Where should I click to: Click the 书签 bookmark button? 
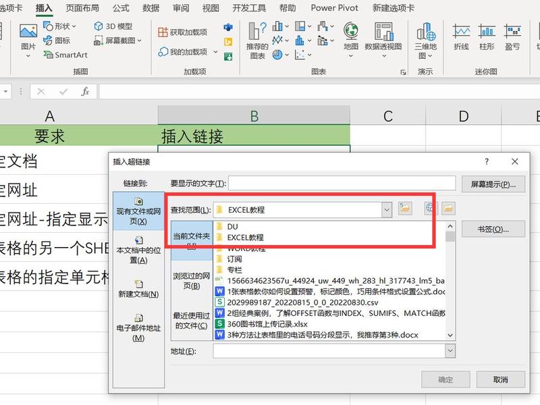(493, 230)
